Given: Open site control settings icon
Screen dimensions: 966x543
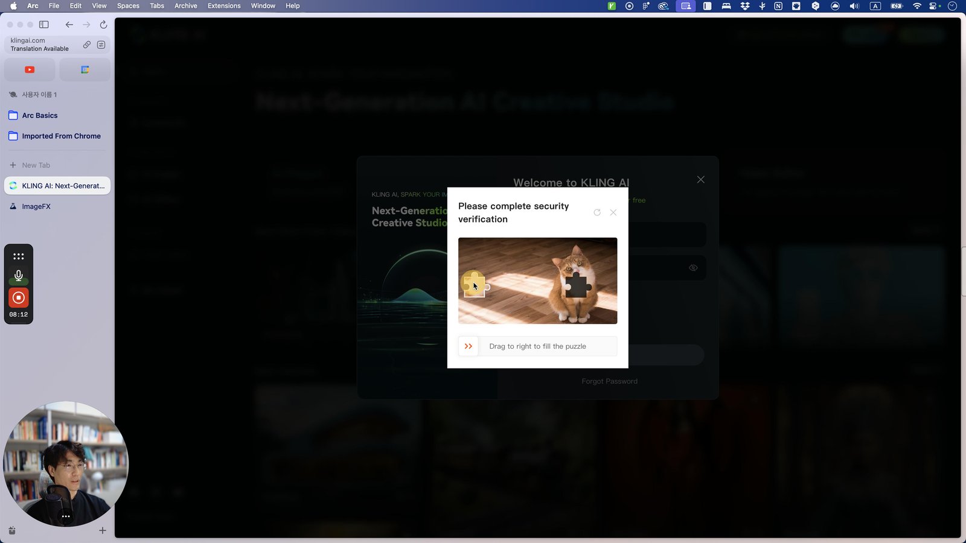Looking at the screenshot, I should pos(101,45).
